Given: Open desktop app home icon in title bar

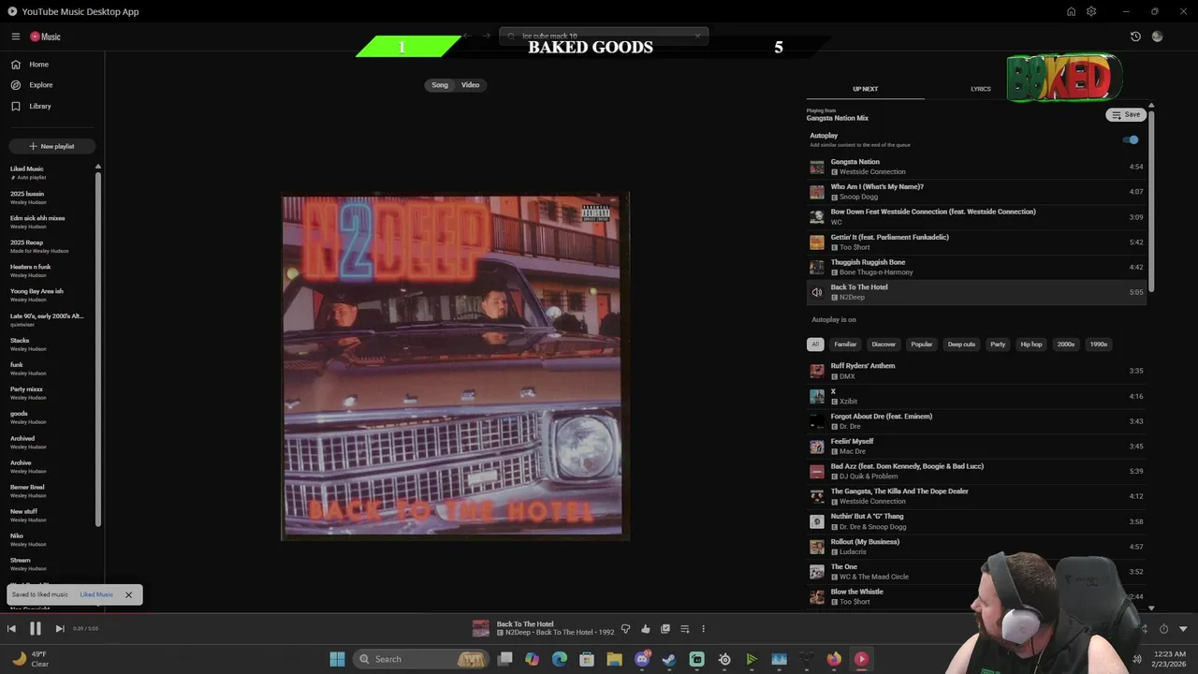Looking at the screenshot, I should point(1071,11).
